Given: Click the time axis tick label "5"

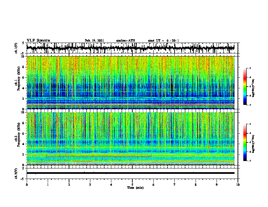Looking at the screenshot, I should (x=132, y=185).
